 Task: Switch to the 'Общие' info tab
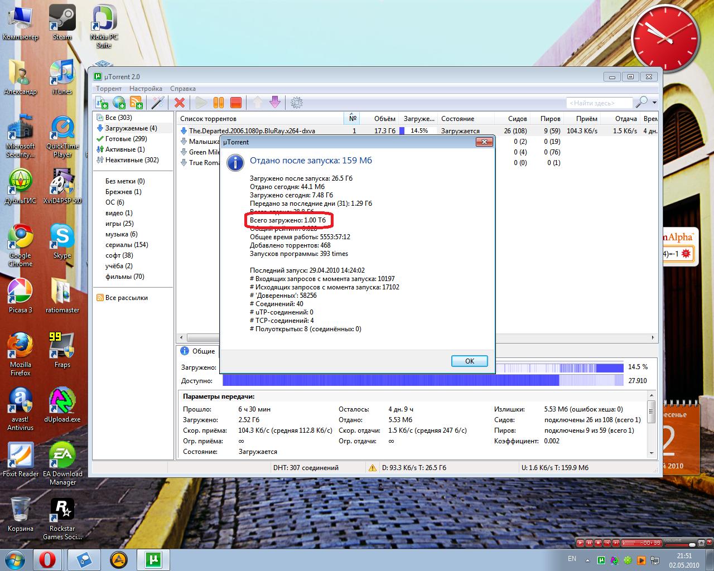(x=198, y=351)
